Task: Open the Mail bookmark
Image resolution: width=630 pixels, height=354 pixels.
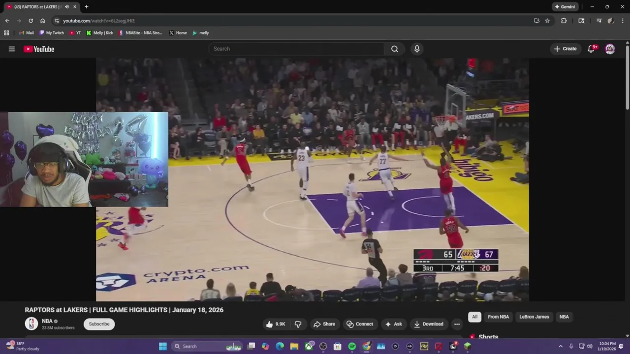Action: (x=27, y=33)
